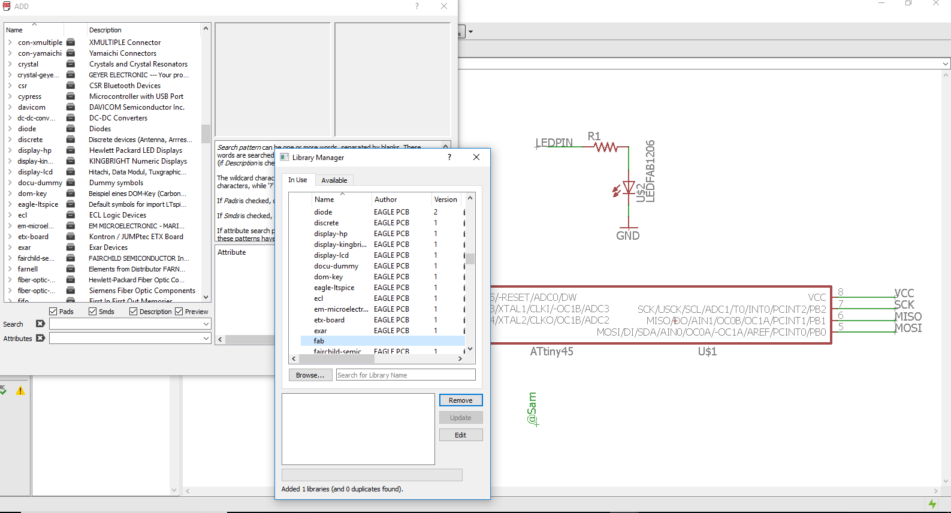Clear the Search field with its X icon

(40, 324)
